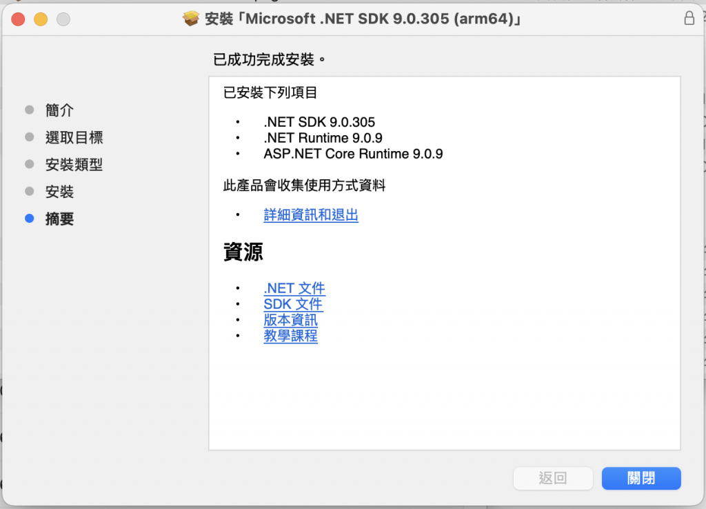
Task: Click the ASP.NET Core Runtime 9.0.9 item
Action: (354, 154)
